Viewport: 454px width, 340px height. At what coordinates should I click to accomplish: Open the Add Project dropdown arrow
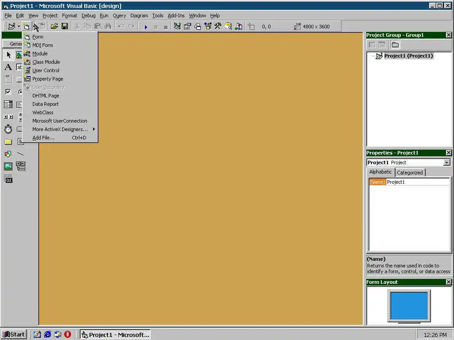pos(19,26)
